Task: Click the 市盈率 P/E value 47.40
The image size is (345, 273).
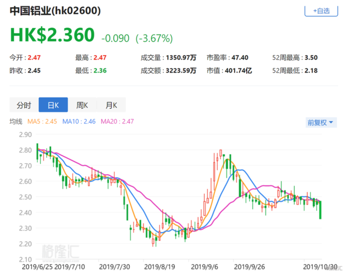Action: point(240,58)
